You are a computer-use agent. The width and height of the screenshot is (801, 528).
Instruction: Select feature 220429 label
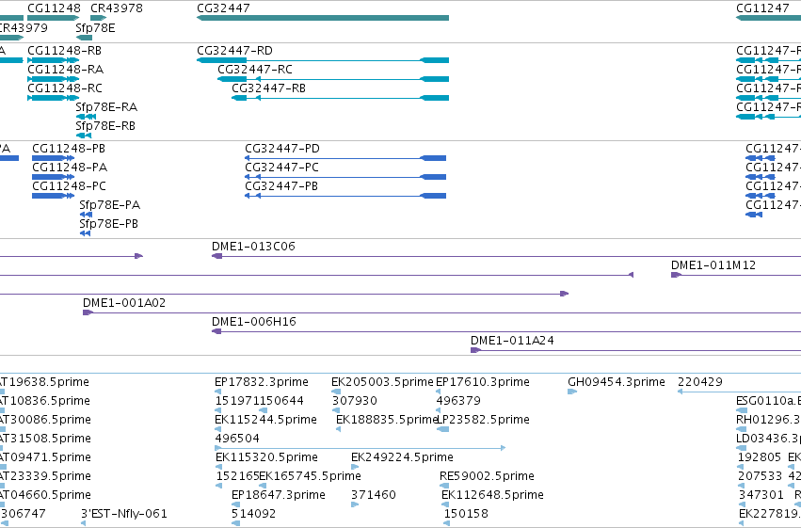(700, 382)
